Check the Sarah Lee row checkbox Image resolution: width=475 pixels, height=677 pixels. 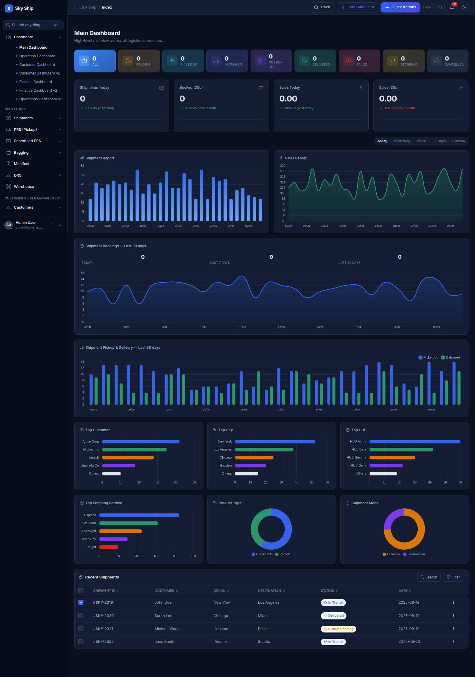point(81,616)
